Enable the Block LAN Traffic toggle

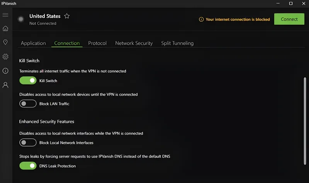point(28,104)
